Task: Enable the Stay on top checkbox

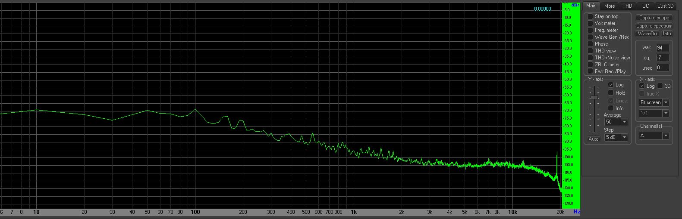Action: (x=590, y=16)
